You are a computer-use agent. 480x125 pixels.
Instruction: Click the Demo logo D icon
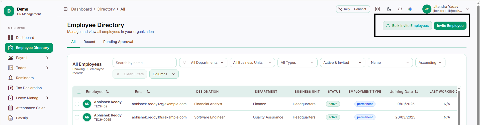click(9, 11)
